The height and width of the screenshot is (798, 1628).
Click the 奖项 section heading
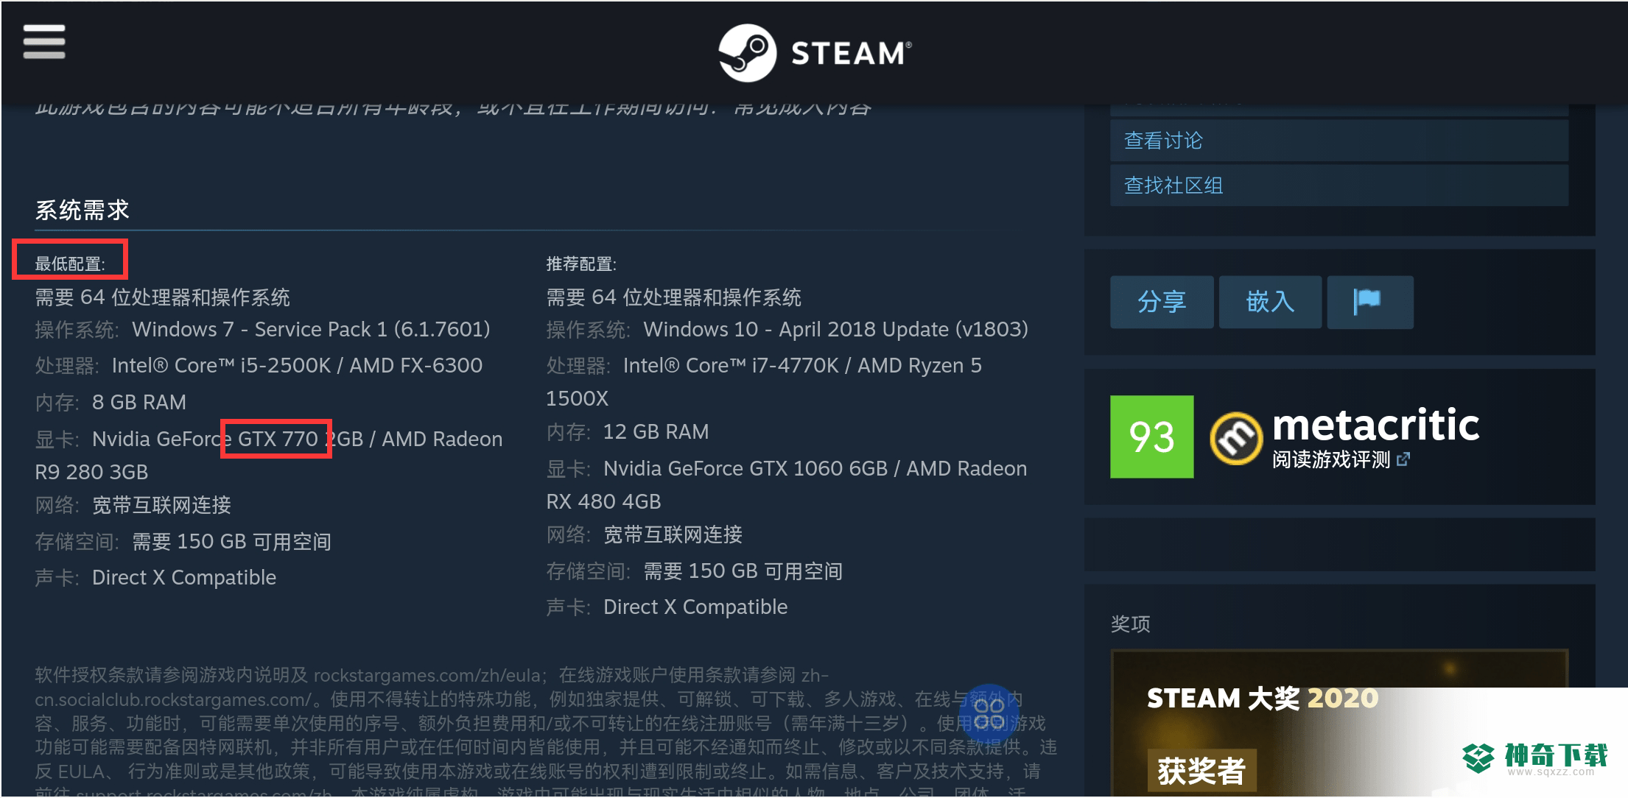click(x=1130, y=624)
